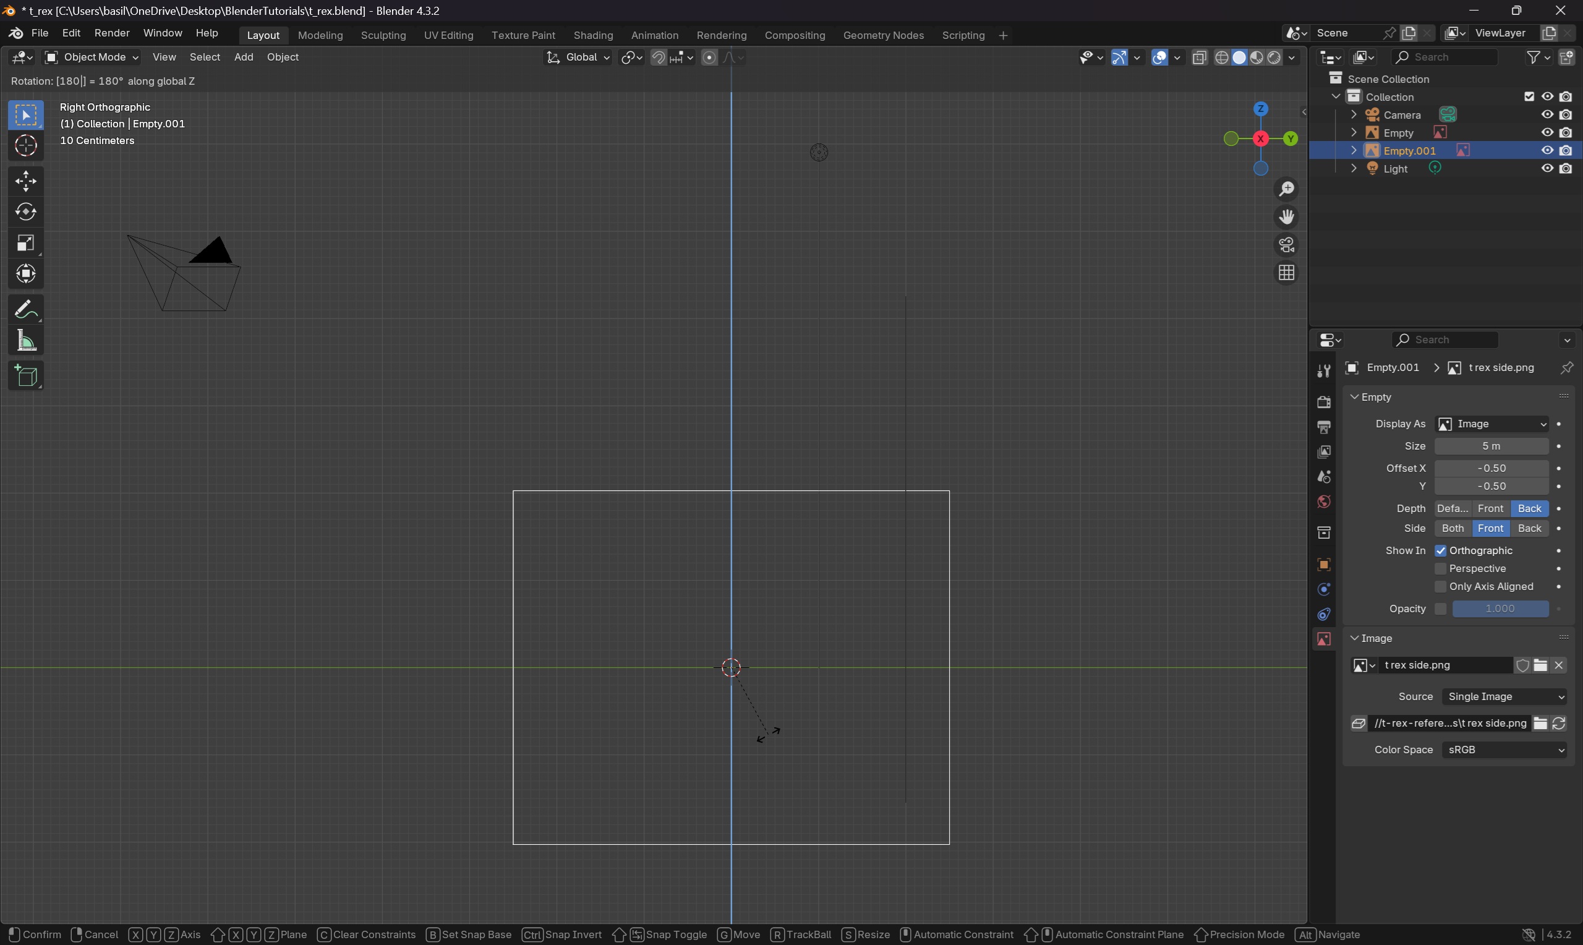Image resolution: width=1583 pixels, height=945 pixels.
Task: Edit the Offset X value field
Action: click(1493, 468)
